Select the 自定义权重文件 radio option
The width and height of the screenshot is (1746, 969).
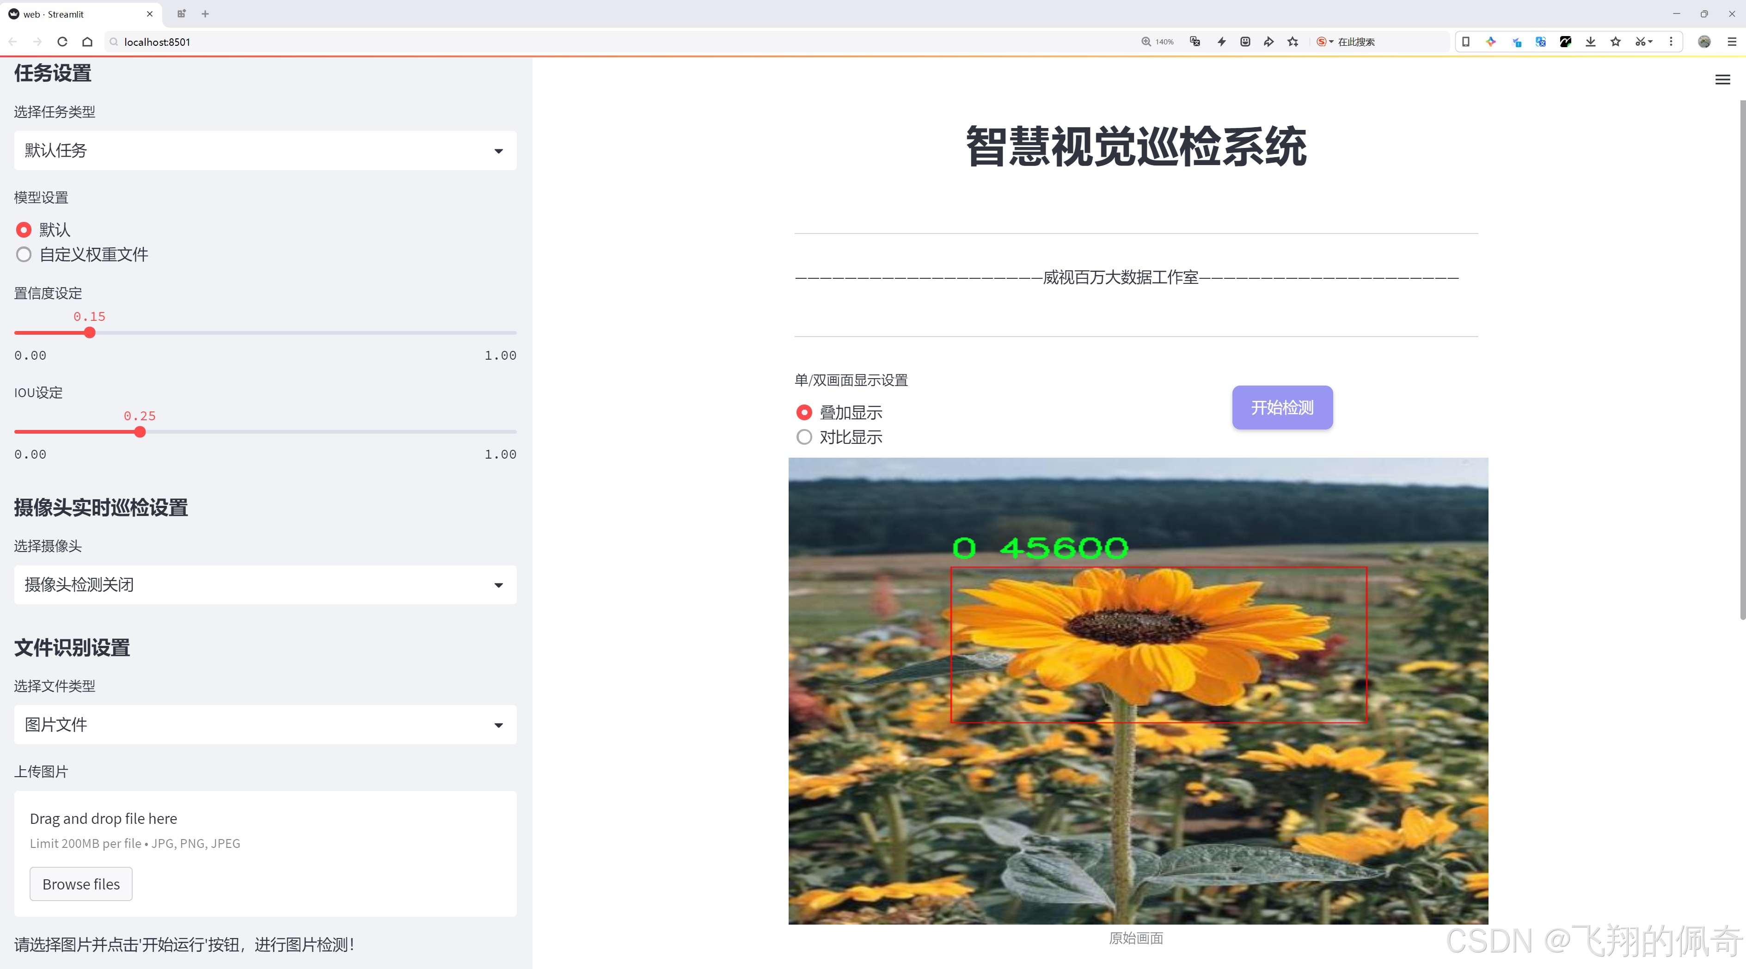pyautogui.click(x=24, y=254)
